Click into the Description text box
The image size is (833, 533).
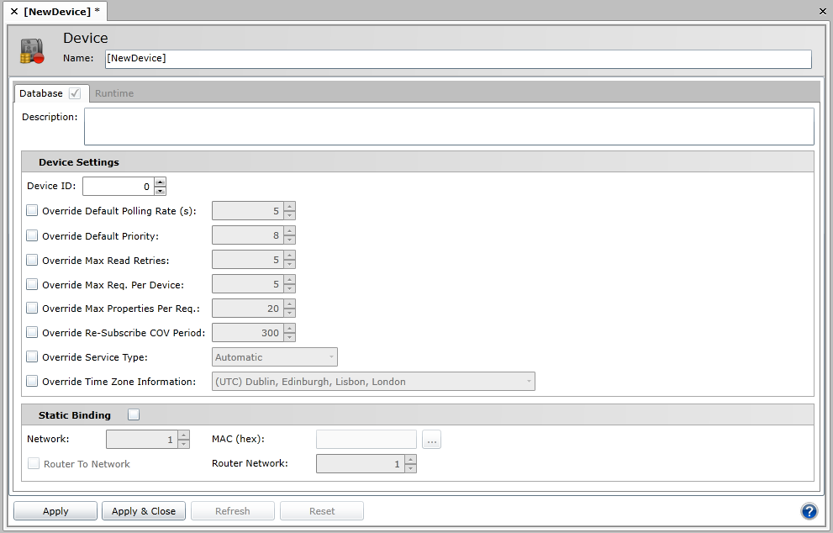point(449,126)
